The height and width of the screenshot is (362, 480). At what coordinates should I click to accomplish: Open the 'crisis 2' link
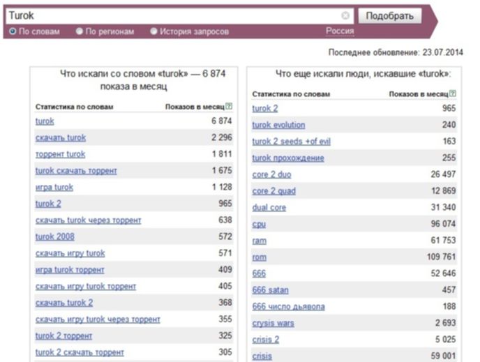(x=266, y=340)
